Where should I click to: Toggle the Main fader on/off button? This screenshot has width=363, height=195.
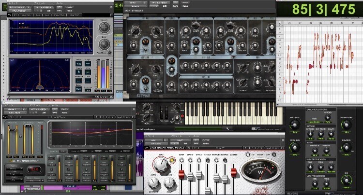coord(181,160)
